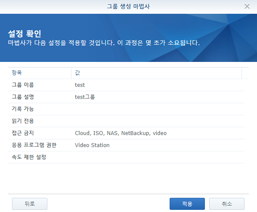The width and height of the screenshot is (257, 212).
Task: Select the 그룹 이름 row label
Action: click(23, 85)
